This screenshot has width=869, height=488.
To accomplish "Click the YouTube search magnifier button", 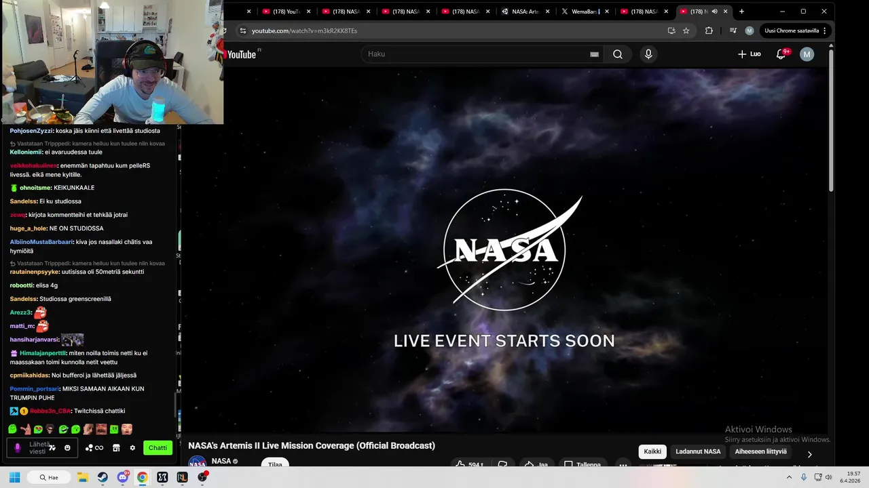I will pyautogui.click(x=618, y=54).
